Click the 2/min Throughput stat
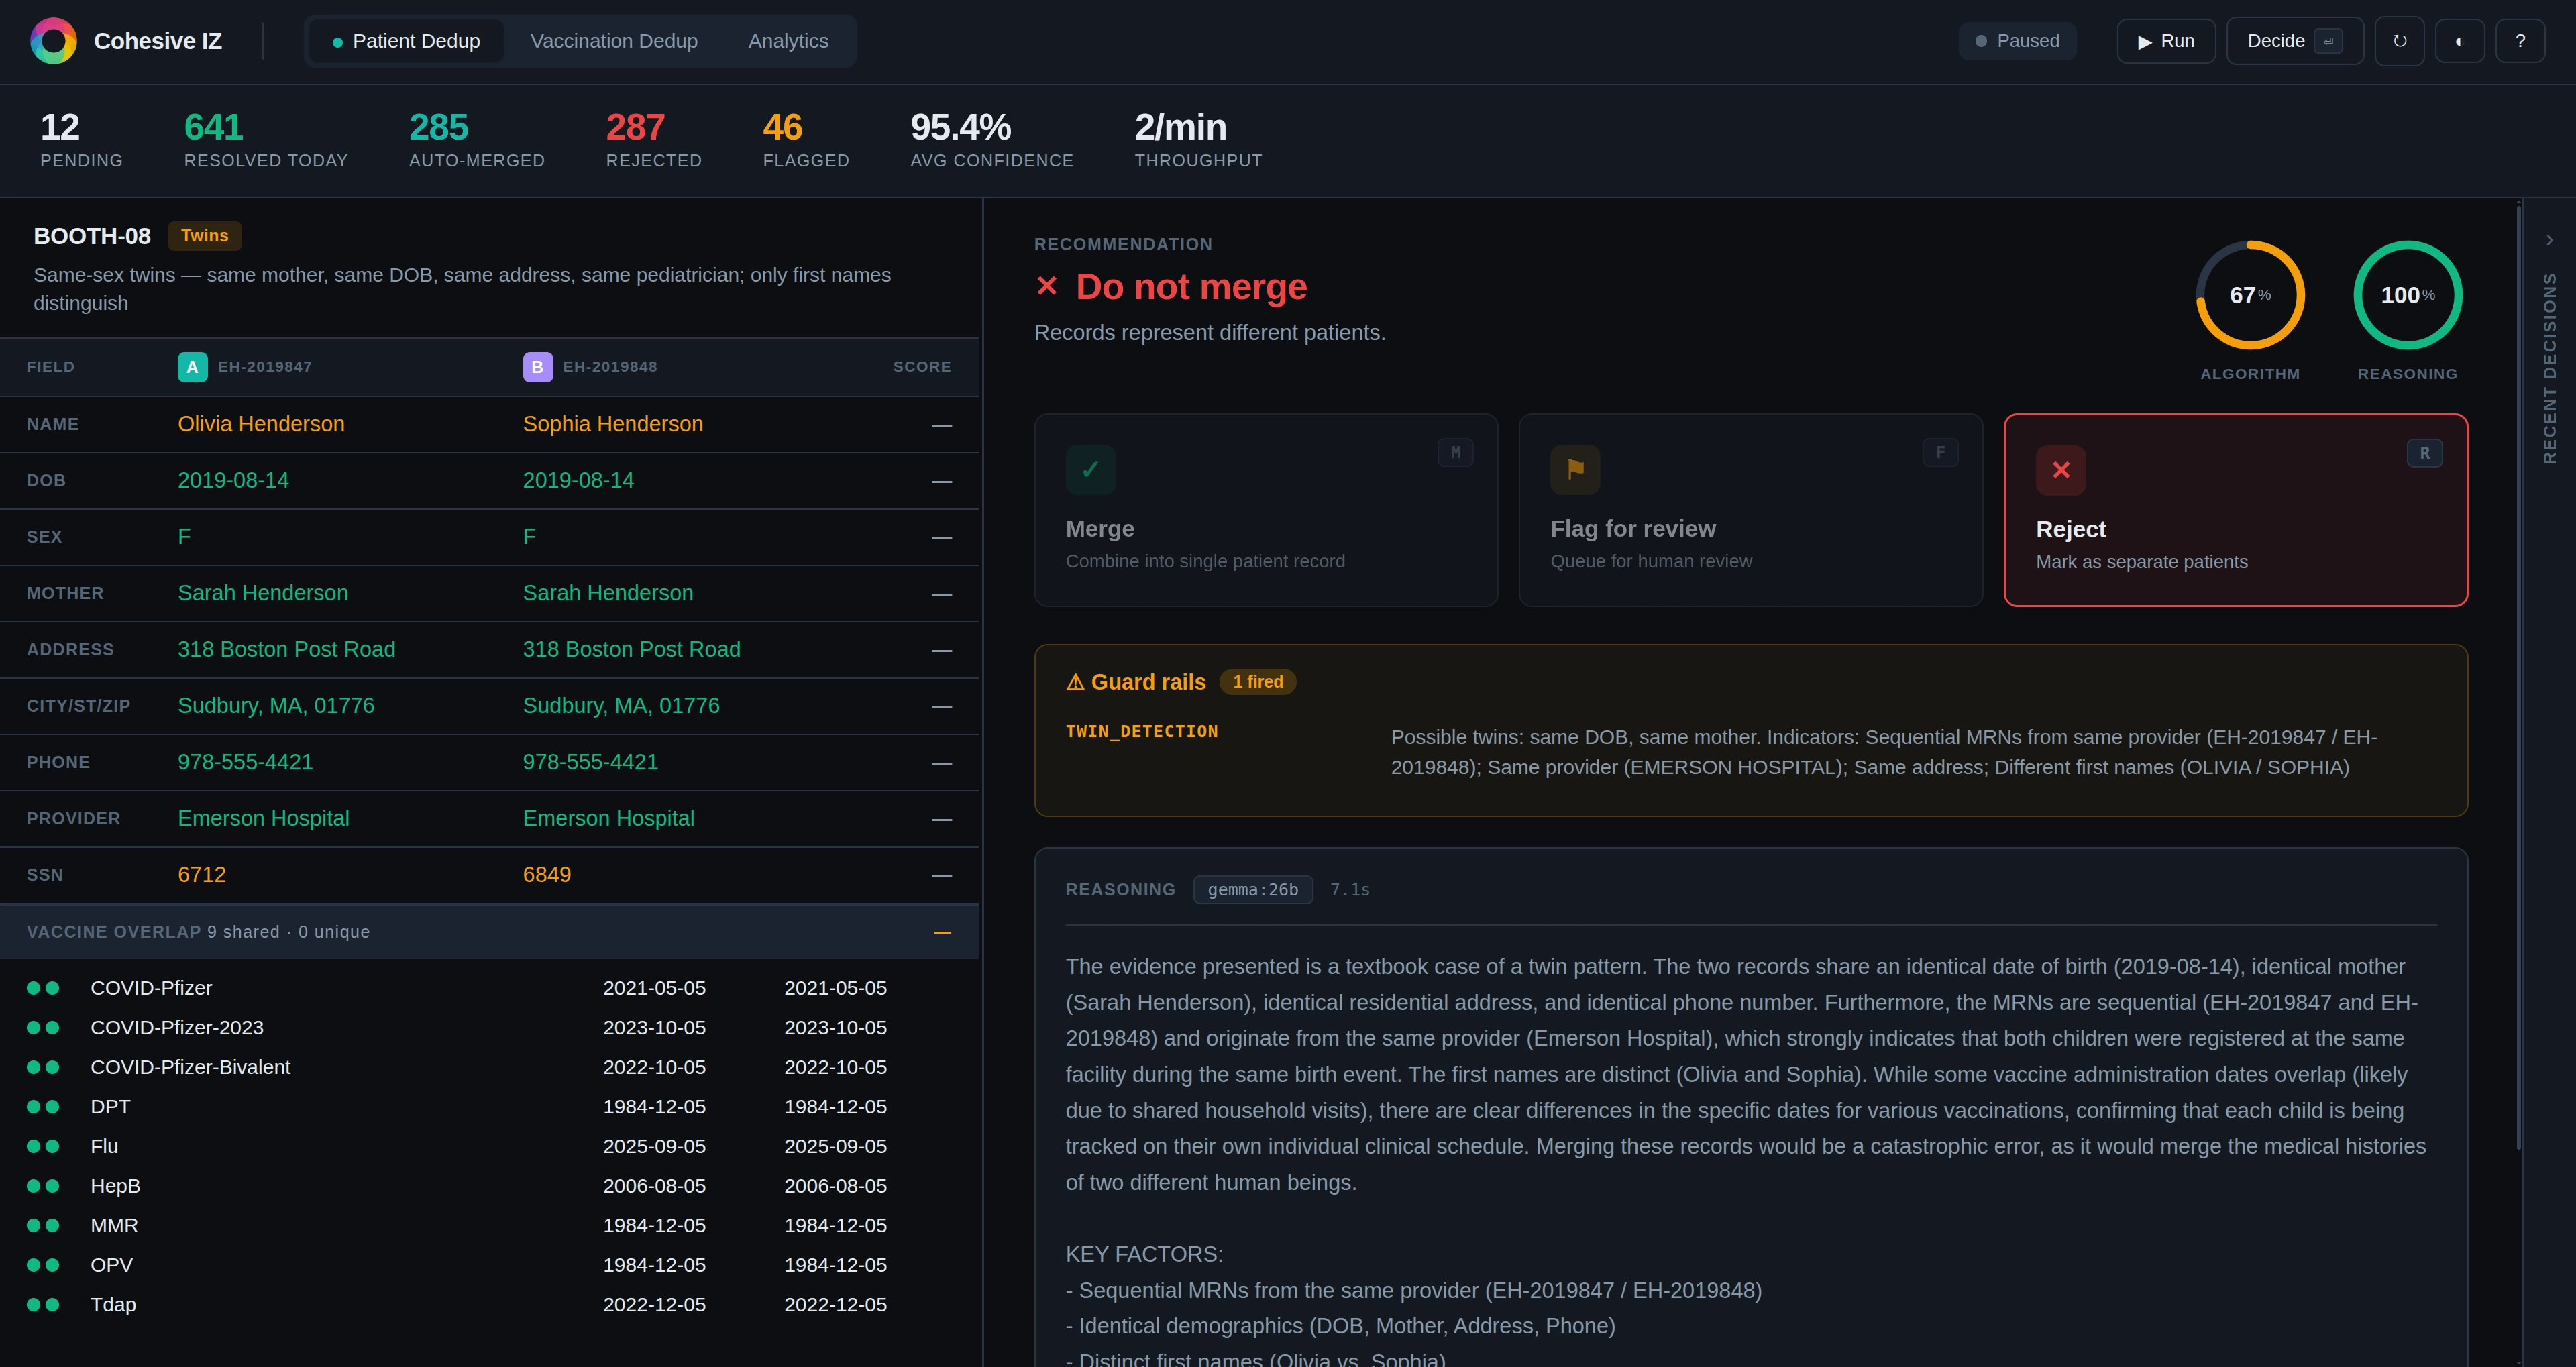The image size is (2576, 1367). click(x=1198, y=140)
